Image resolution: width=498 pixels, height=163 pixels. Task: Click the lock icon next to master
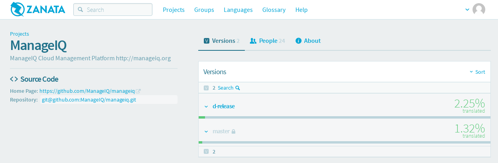point(234,131)
